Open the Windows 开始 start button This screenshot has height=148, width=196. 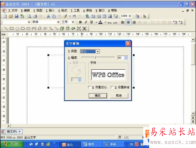[12, 144]
